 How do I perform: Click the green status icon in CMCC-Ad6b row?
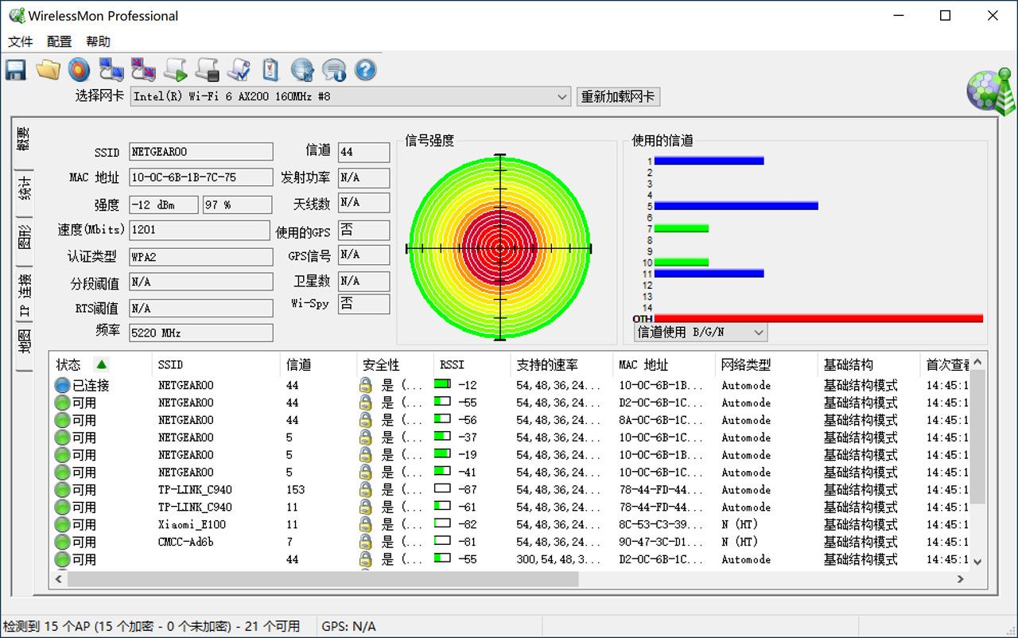[x=62, y=543]
